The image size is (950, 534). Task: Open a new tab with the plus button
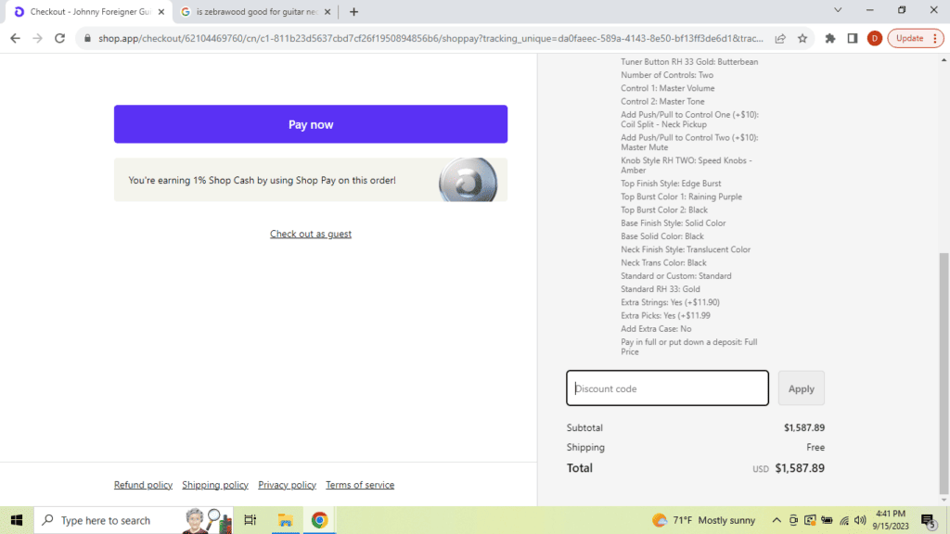click(353, 12)
